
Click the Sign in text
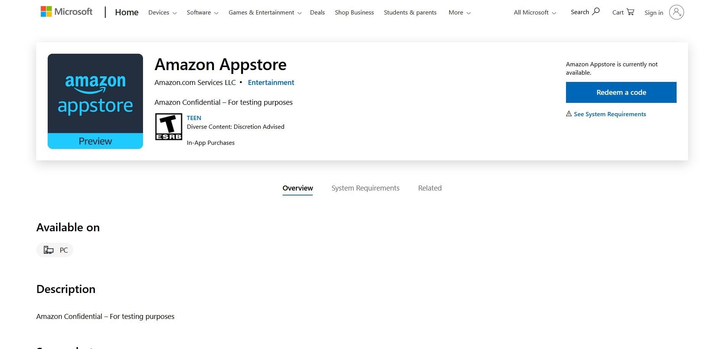pyautogui.click(x=654, y=13)
